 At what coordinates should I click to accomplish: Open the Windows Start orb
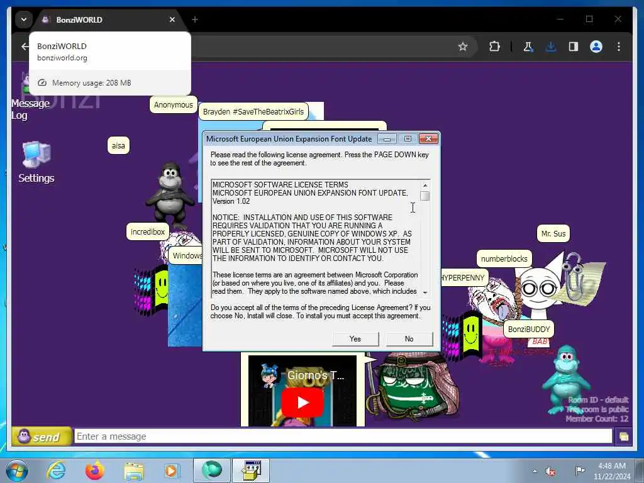17,470
